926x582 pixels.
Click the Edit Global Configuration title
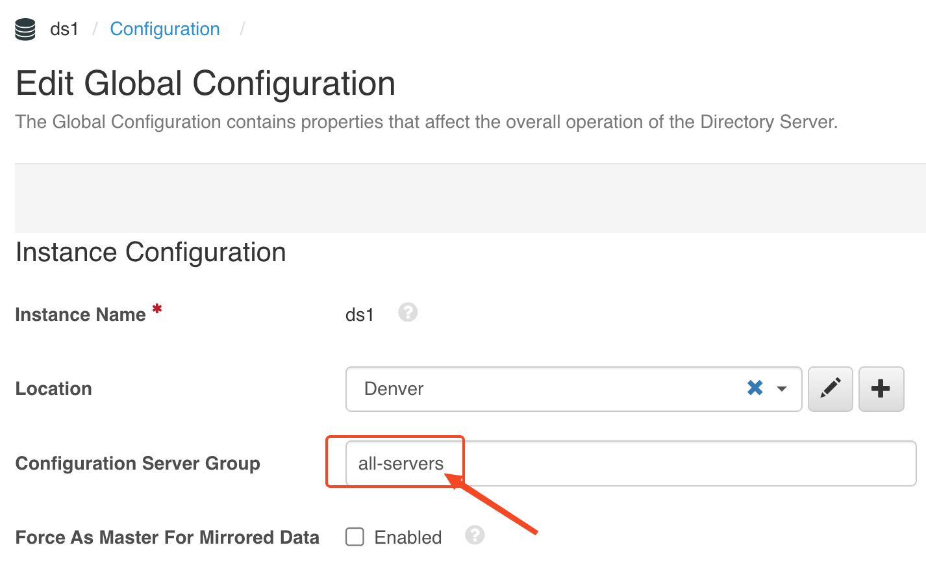205,84
